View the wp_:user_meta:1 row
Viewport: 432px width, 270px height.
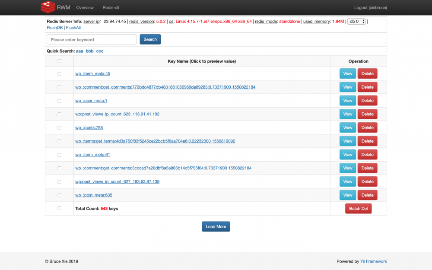tap(348, 101)
